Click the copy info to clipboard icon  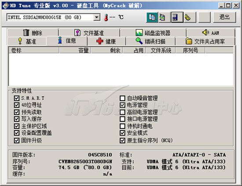coord(152,17)
